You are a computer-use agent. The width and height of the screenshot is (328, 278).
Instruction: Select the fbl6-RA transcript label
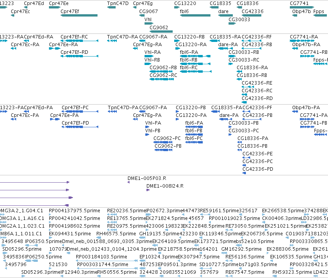[189, 52]
